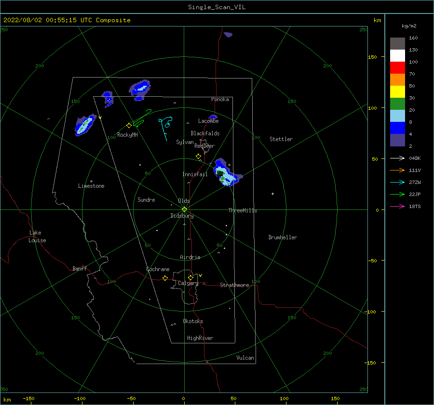The width and height of the screenshot is (434, 405).
Task: Click the Lake Louise label
Action: [37, 236]
